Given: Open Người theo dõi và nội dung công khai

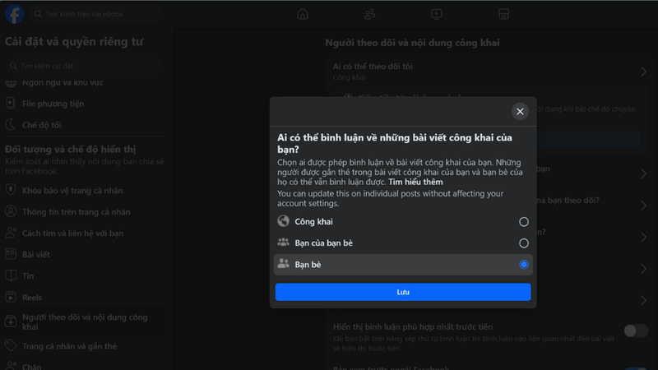Looking at the screenshot, I should click(84, 321).
